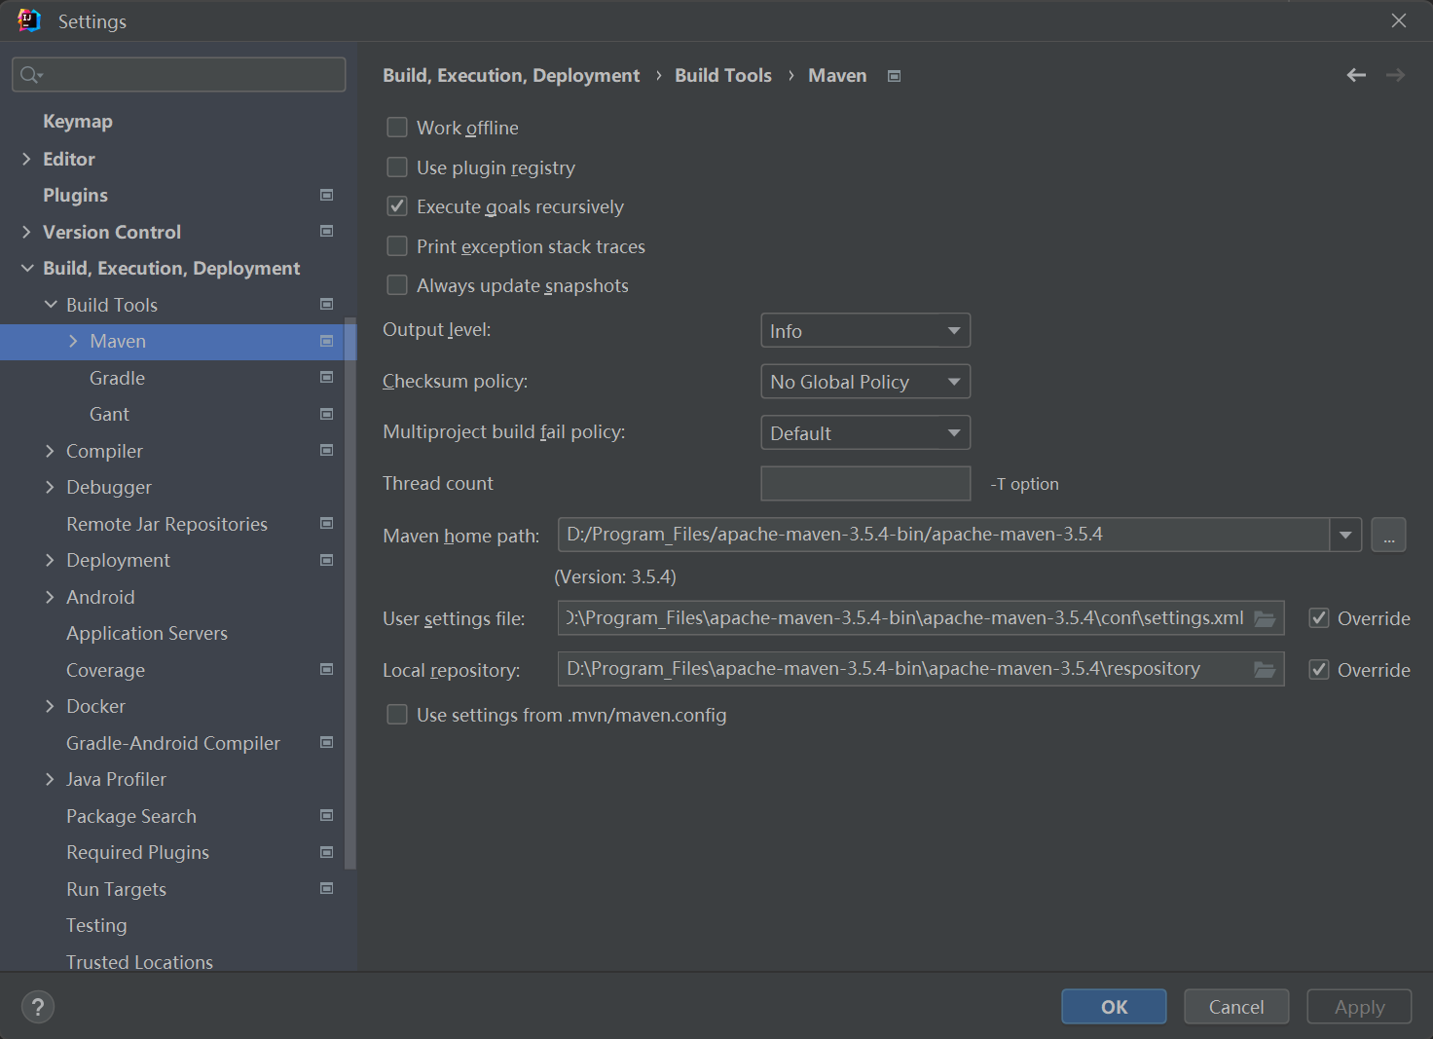Image resolution: width=1433 pixels, height=1039 pixels.
Task: Click project-level icon next to Build Tools
Action: [x=327, y=304]
